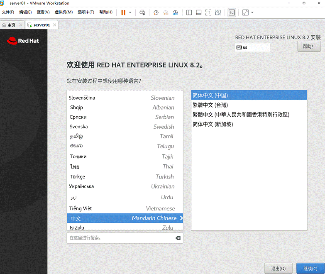Switch to the 主页 tab
This screenshot has width=325, height=274.
[x=11, y=25]
